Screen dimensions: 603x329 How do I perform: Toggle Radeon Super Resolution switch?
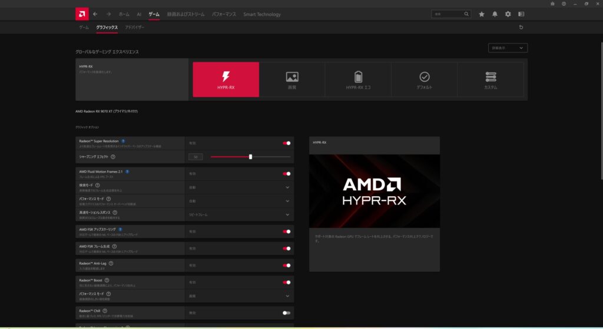click(x=287, y=143)
